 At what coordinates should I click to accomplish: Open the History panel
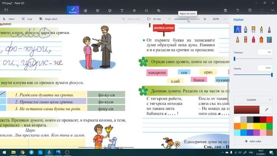pyautogui.click(x=250, y=10)
